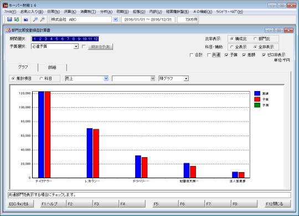Click month 6 in the period selector
This screenshot has width=299, height=216.
(x=63, y=39)
